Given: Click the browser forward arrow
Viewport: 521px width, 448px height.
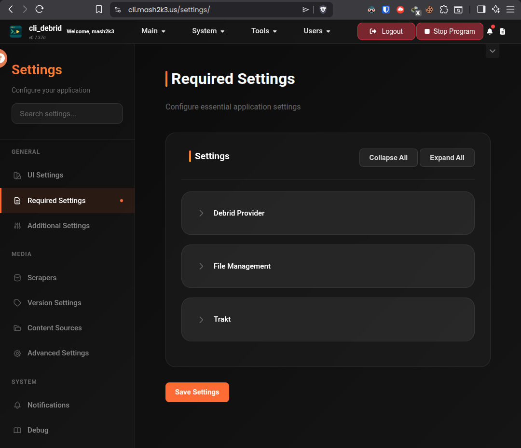Looking at the screenshot, I should 25,9.
